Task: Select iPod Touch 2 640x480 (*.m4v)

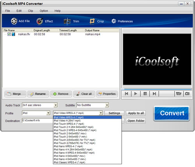Action: tap(87, 137)
